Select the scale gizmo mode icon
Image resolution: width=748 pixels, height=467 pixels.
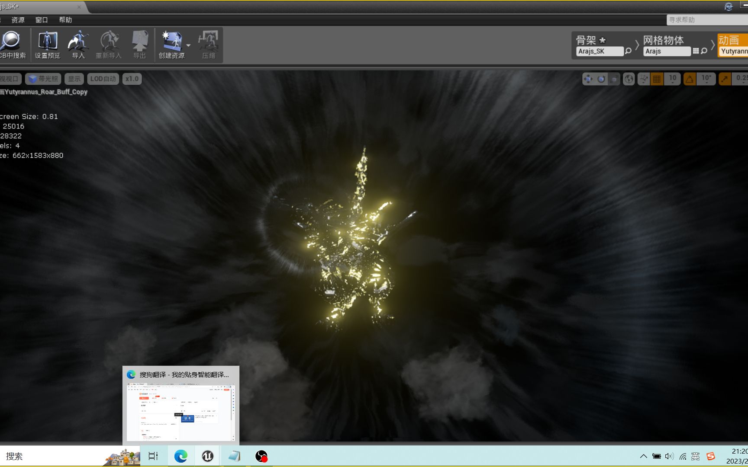[x=614, y=79]
